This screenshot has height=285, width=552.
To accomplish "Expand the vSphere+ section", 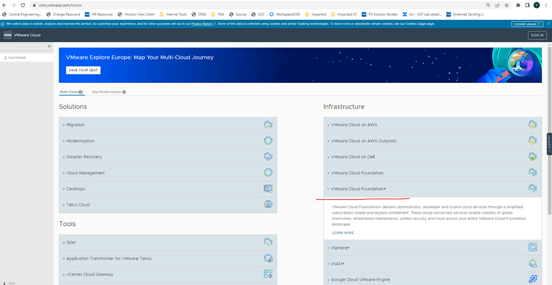I will pyautogui.click(x=432, y=247).
